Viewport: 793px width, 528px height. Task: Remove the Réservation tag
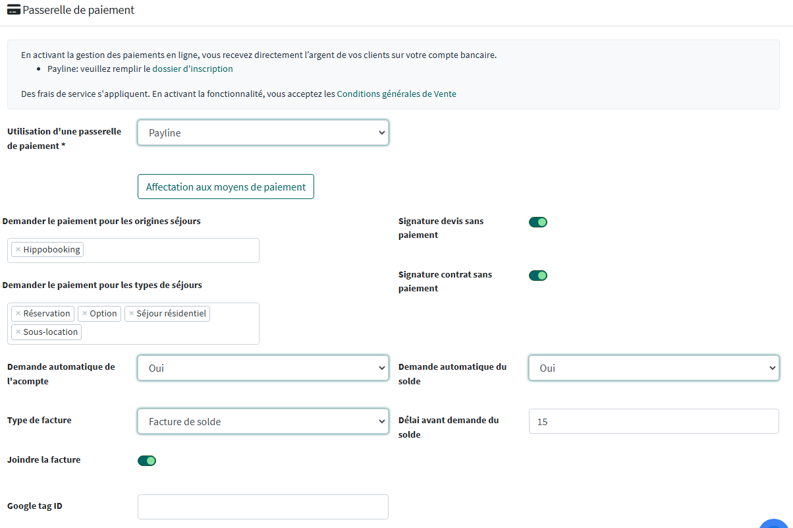[18, 314]
